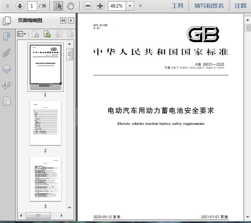
Task: Switch to the hand pan tool
Action: 71,6
